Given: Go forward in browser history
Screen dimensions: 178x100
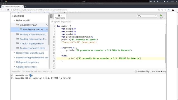Looking at the screenshot, I should click(5, 10).
